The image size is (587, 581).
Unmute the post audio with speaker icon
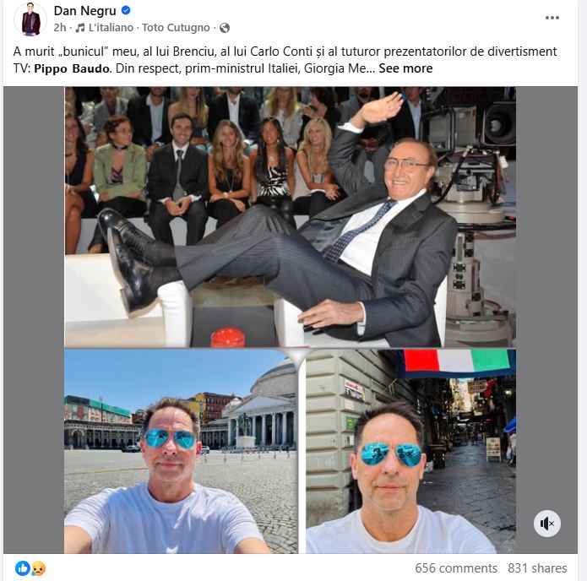547,524
